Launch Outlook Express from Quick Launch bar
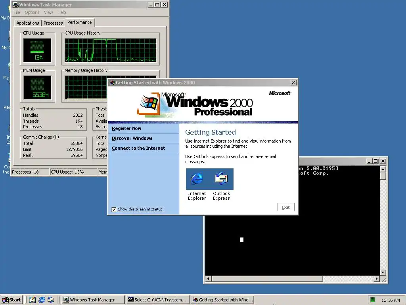 [51, 300]
